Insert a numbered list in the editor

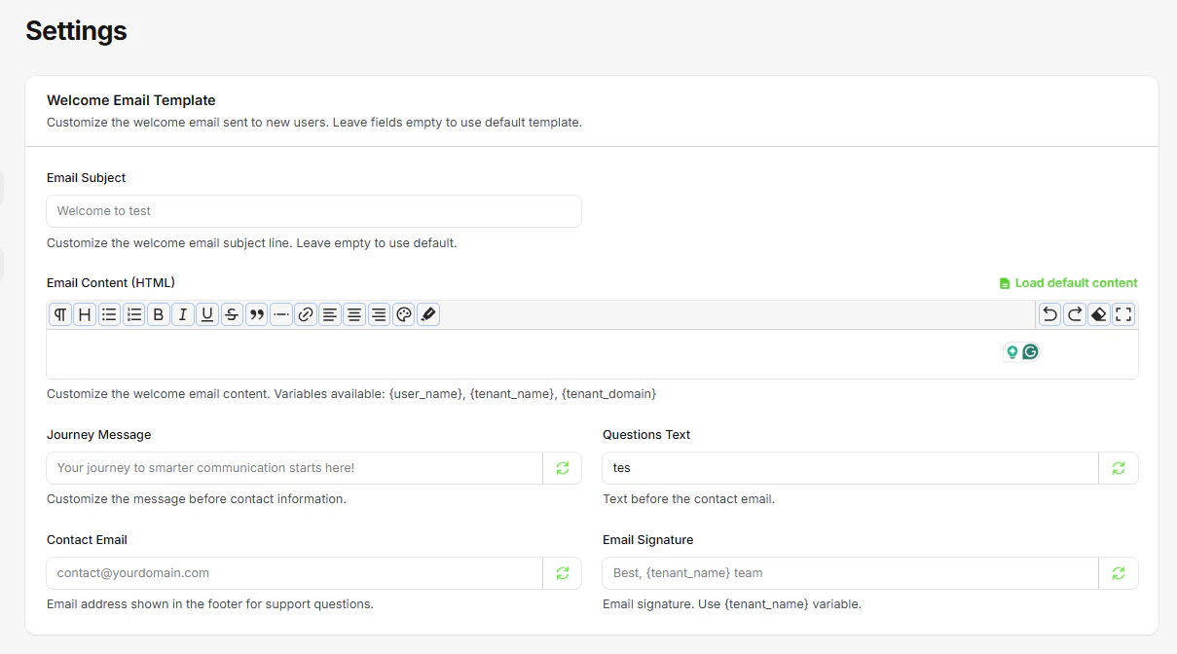tap(133, 313)
